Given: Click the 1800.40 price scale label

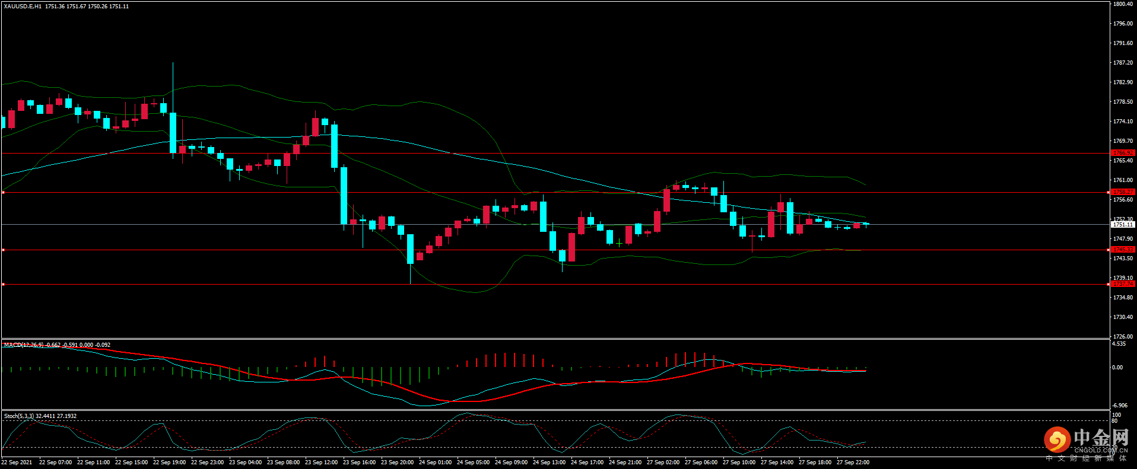Looking at the screenshot, I should coord(1123,4).
